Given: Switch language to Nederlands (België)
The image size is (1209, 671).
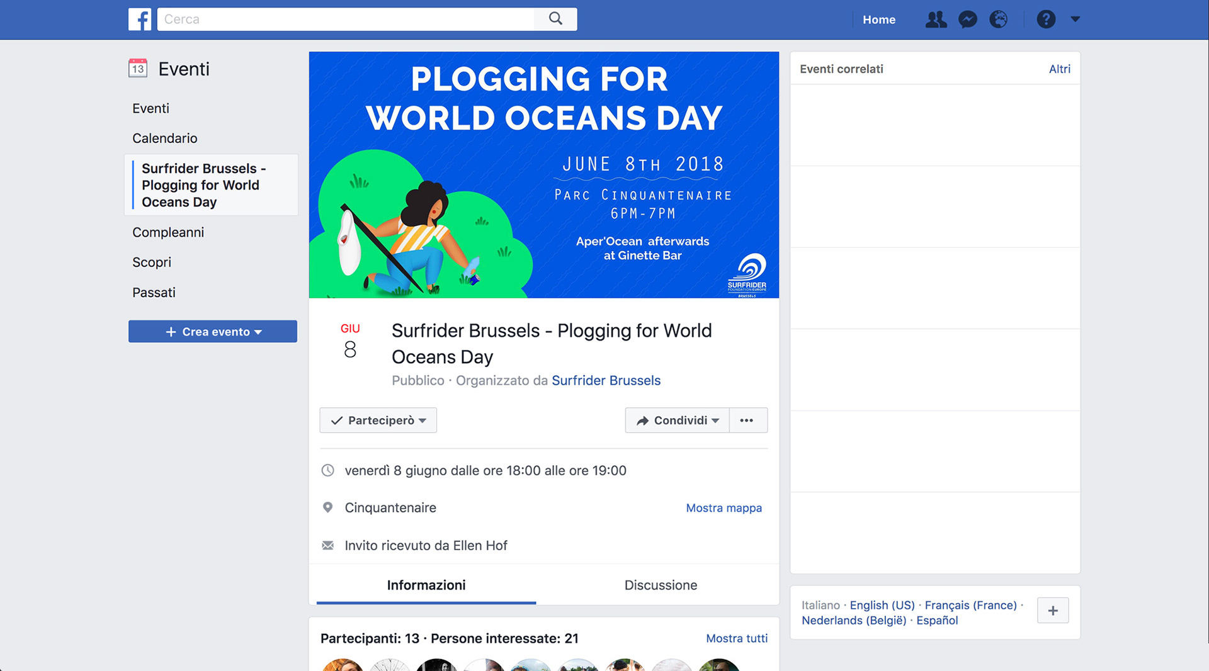Looking at the screenshot, I should point(854,620).
